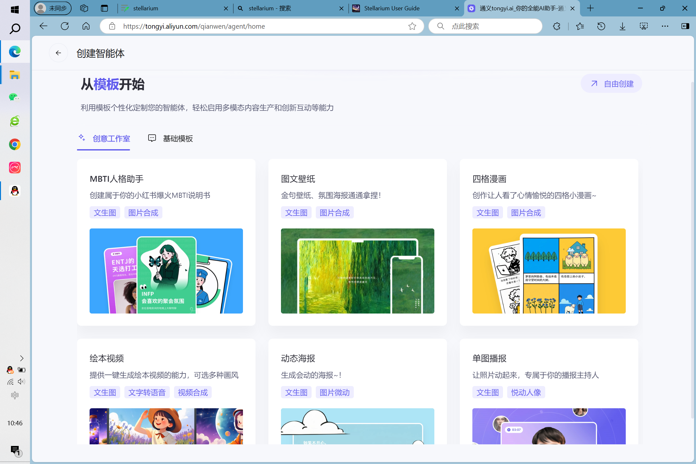The image size is (696, 464).
Task: Open WeChat from taskbar
Action: click(x=15, y=97)
